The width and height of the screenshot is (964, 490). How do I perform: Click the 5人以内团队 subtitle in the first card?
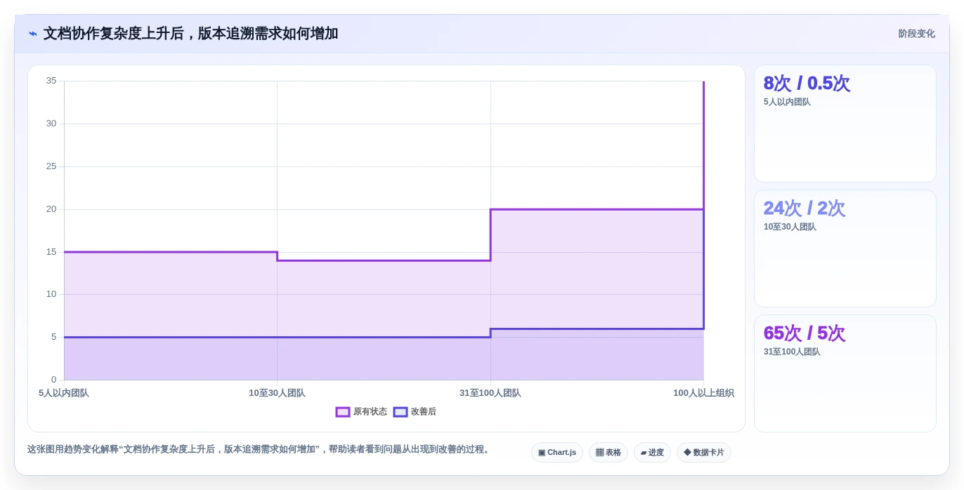pyautogui.click(x=787, y=102)
